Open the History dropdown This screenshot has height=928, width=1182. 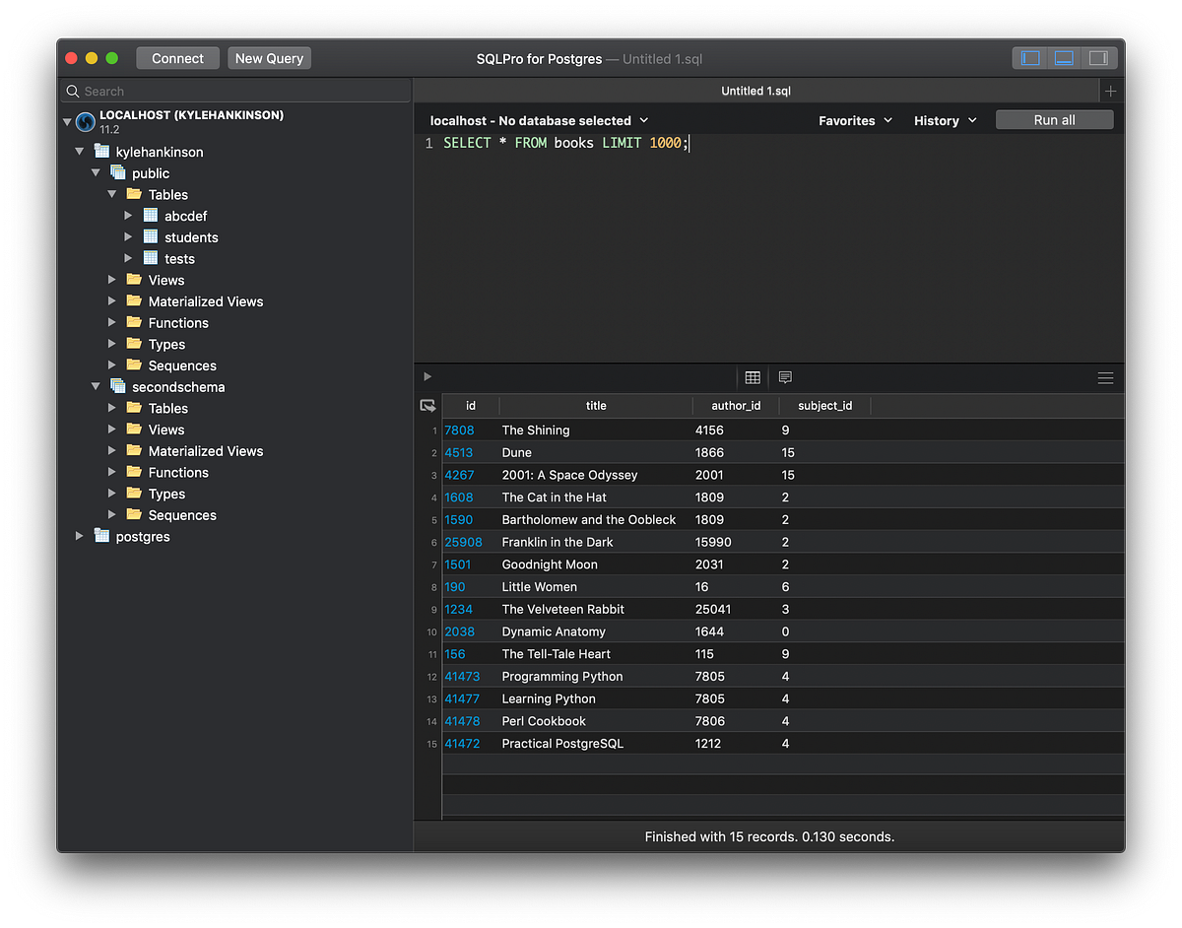pos(944,119)
